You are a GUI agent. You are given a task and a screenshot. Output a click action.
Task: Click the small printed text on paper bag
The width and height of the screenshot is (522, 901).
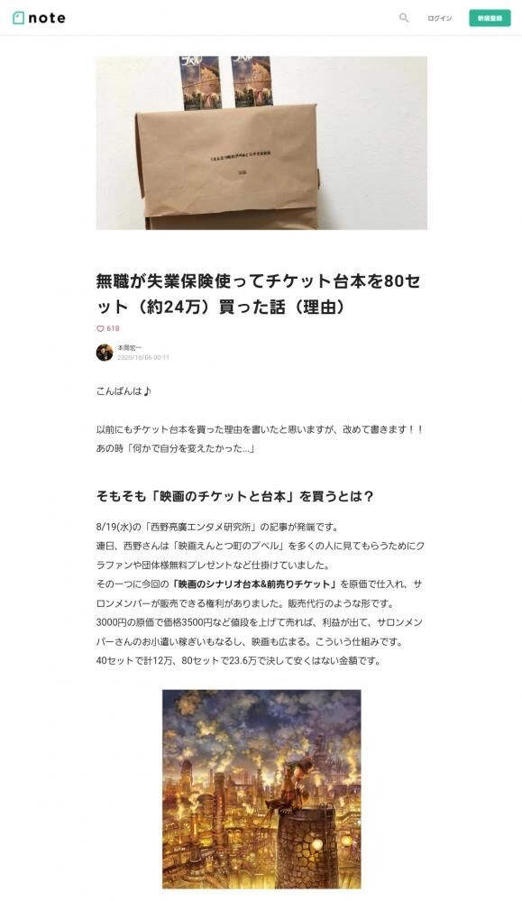[241, 155]
